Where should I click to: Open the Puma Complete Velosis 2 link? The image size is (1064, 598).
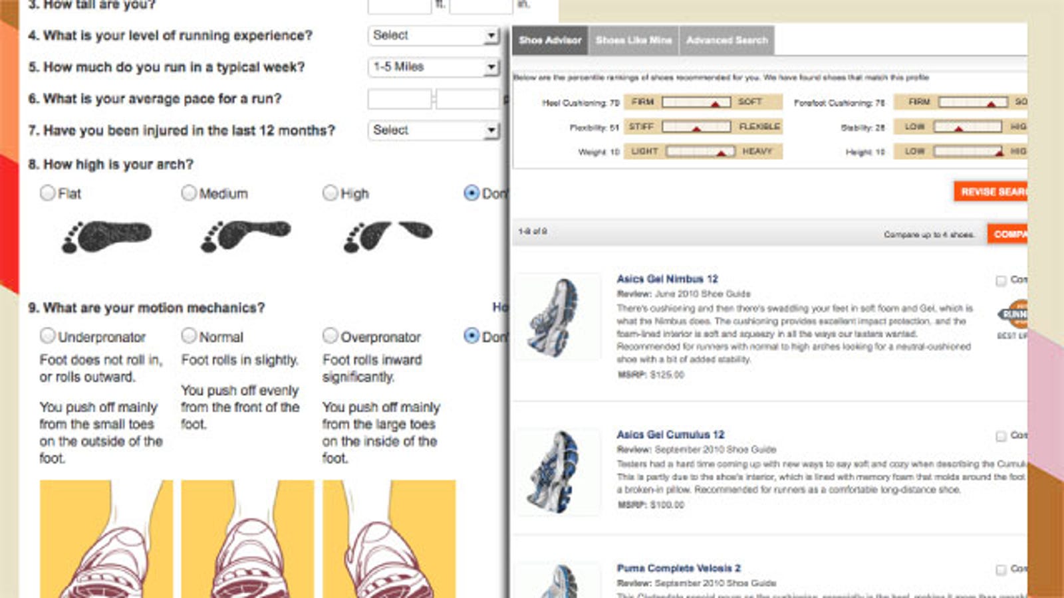pos(678,568)
